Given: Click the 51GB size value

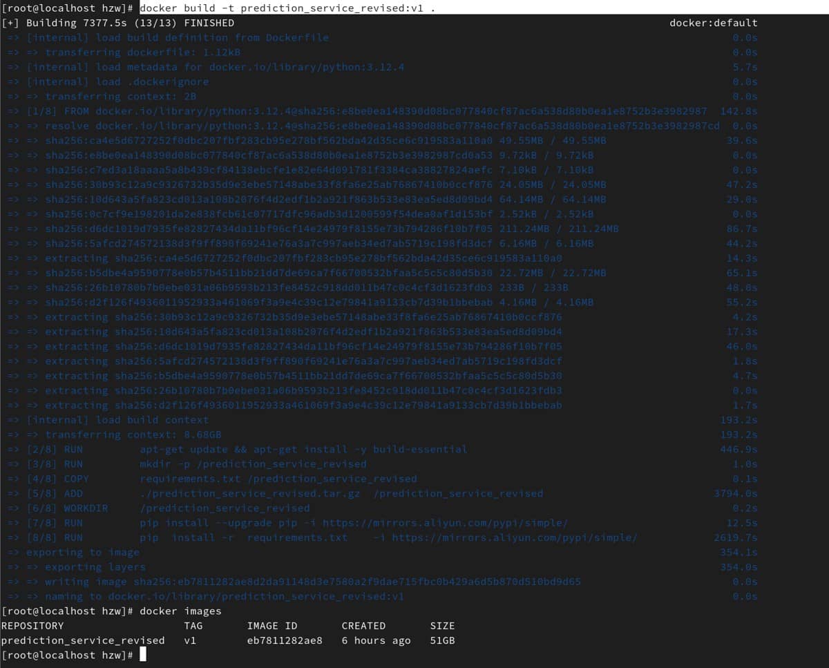Looking at the screenshot, I should click(442, 640).
